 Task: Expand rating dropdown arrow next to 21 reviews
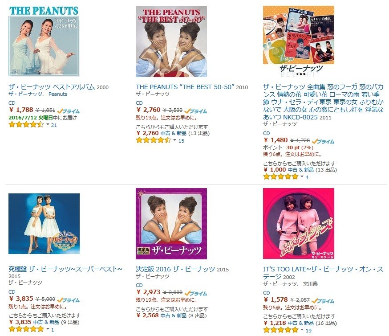click(48, 124)
